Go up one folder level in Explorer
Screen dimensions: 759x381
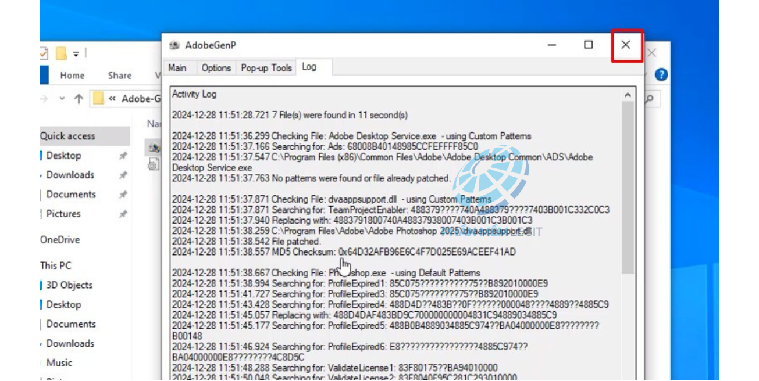79,99
